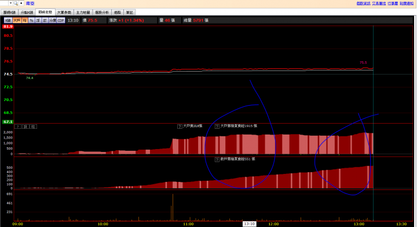417x227 pixels.
Task: Click the ? icon beside 大戶賣出
Action: click(180, 126)
